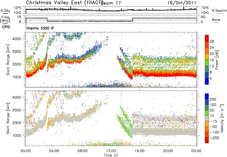The image size is (227, 157).
Task: Click the gray segment of velocity colorbar
Action: pos(207,118)
